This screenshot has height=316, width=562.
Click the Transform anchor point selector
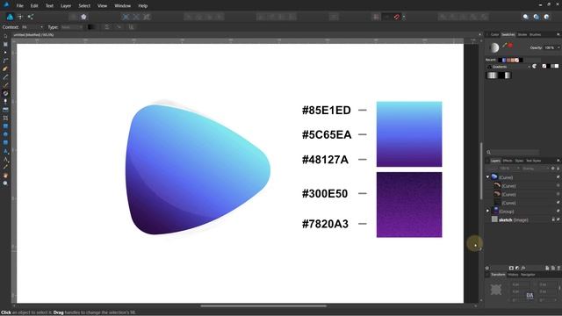click(496, 290)
